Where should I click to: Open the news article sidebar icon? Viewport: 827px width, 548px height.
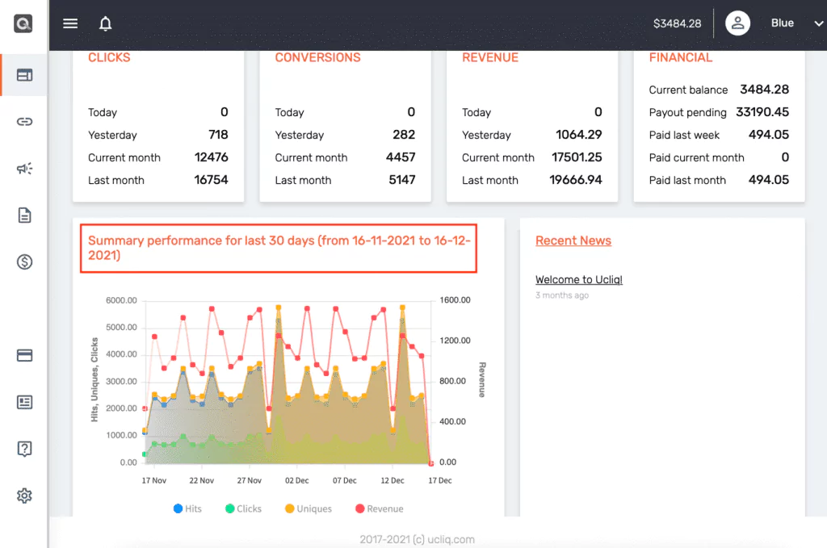[x=24, y=402]
